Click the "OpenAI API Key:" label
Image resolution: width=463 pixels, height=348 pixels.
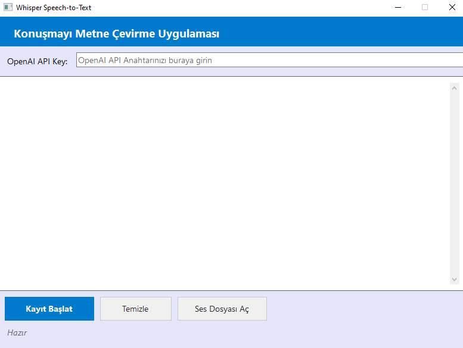[x=38, y=61]
